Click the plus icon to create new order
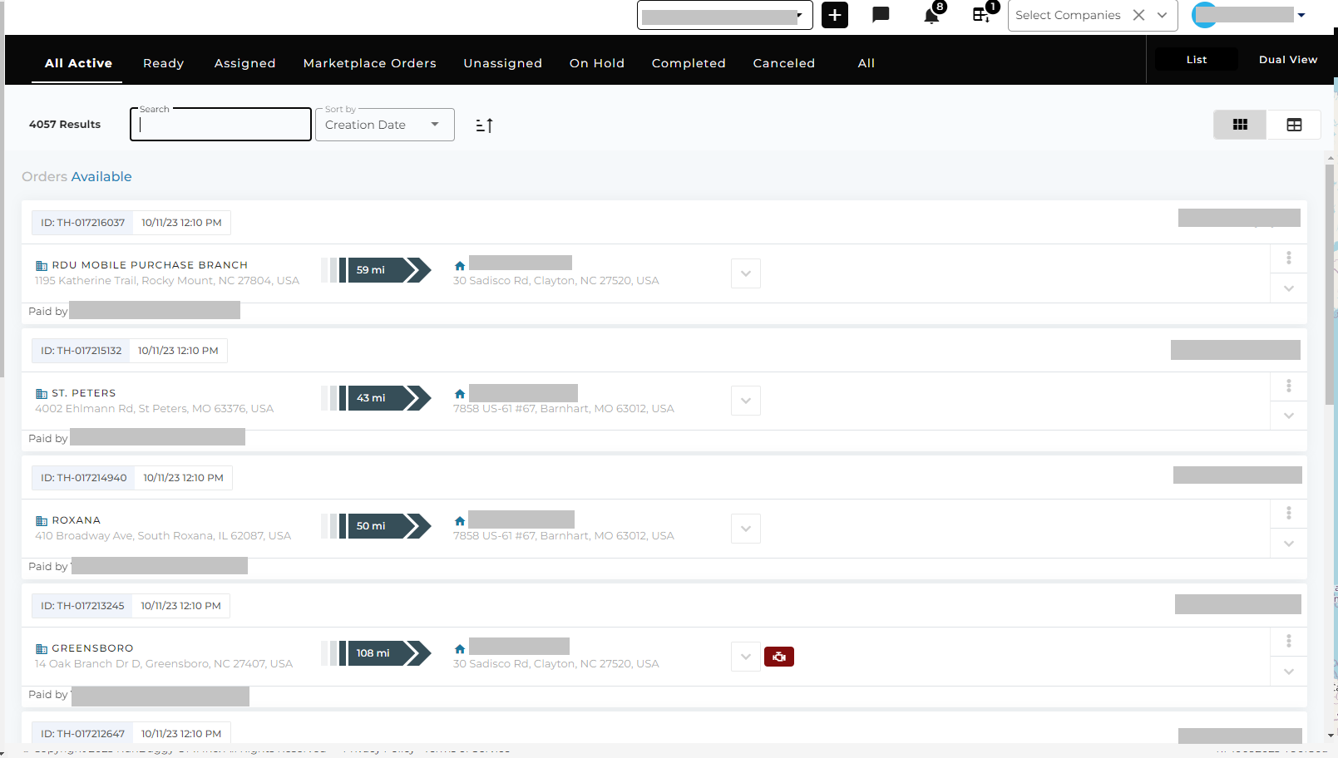 point(835,15)
